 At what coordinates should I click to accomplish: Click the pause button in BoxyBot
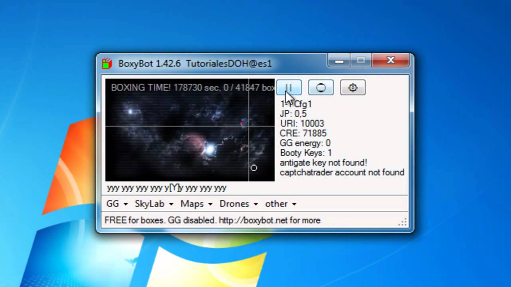(x=289, y=87)
